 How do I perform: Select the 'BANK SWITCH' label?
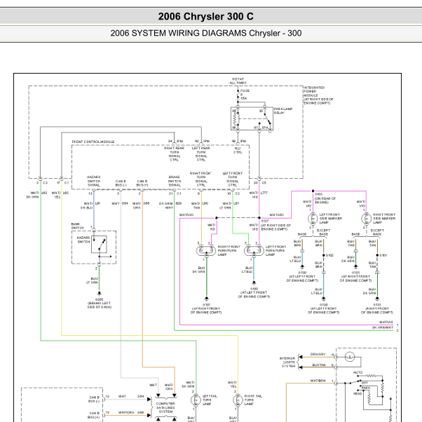click(77, 226)
